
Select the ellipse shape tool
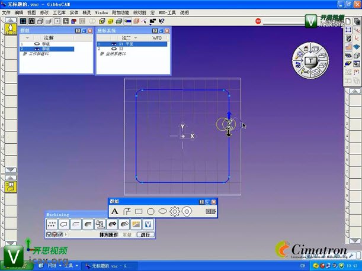coord(162,211)
